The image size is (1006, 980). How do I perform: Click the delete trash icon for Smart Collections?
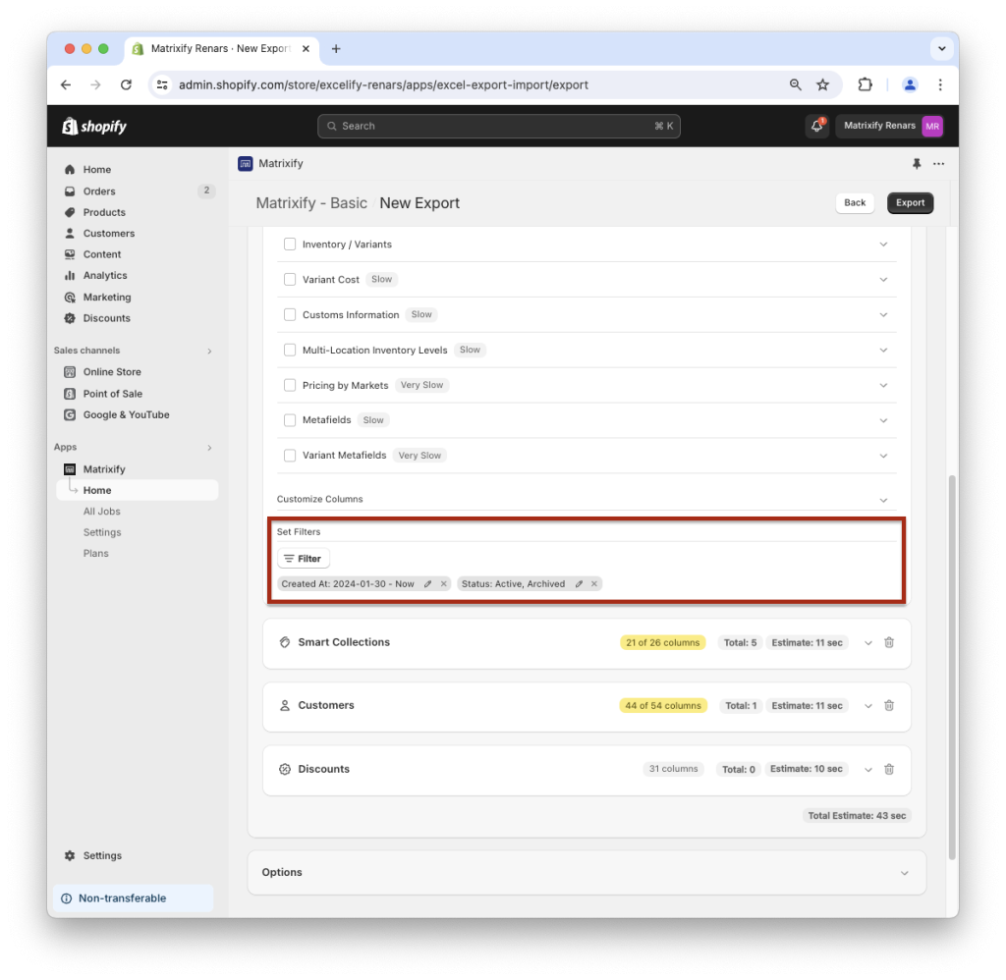pyautogui.click(x=889, y=642)
